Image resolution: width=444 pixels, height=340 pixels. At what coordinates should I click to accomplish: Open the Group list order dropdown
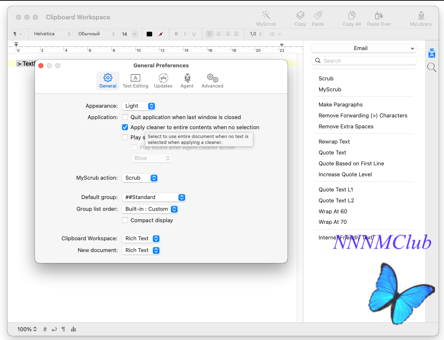coord(150,209)
